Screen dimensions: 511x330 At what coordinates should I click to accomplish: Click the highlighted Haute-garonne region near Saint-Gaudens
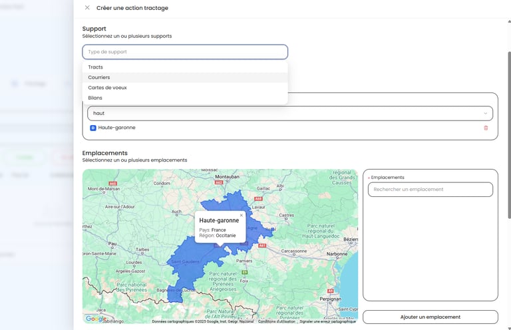185,261
